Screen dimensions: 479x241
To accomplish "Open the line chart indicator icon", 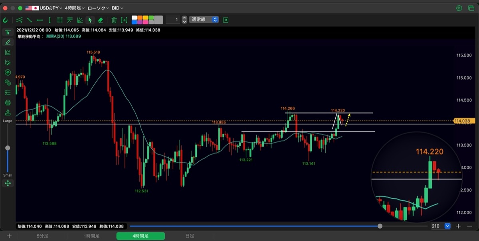I will [8, 52].
